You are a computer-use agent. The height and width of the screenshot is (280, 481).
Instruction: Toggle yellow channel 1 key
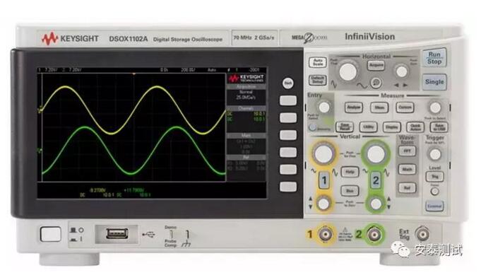pos(324,180)
